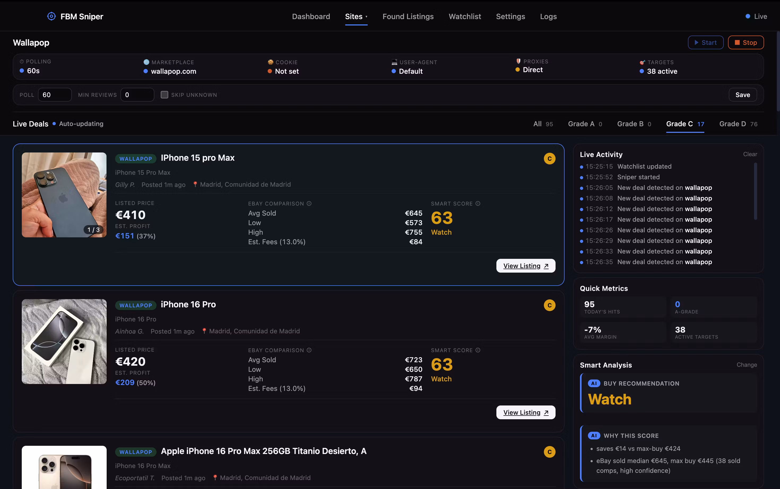View Listing for iPhone 16 Pro
Viewport: 780px width, 489px height.
click(x=526, y=412)
